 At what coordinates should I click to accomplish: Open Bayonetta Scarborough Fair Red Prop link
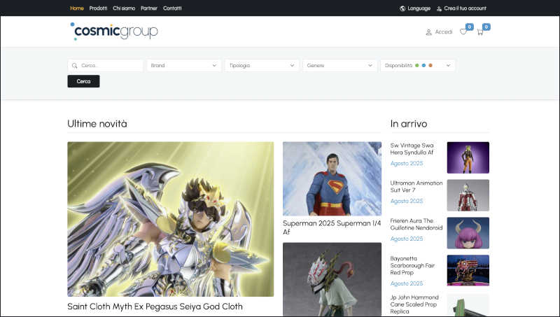(x=412, y=265)
